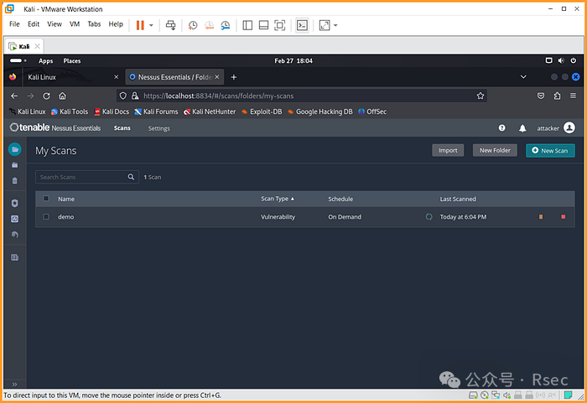
Task: Open the Trash folder in sidebar
Action: 14,180
